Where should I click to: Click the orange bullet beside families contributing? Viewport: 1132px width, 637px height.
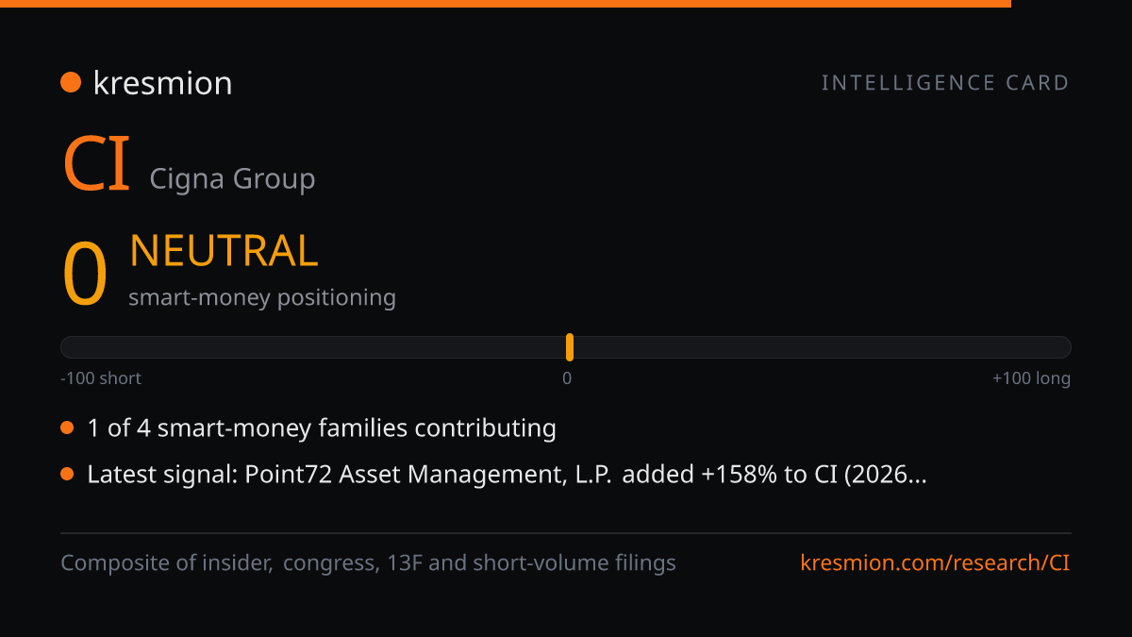(x=67, y=428)
